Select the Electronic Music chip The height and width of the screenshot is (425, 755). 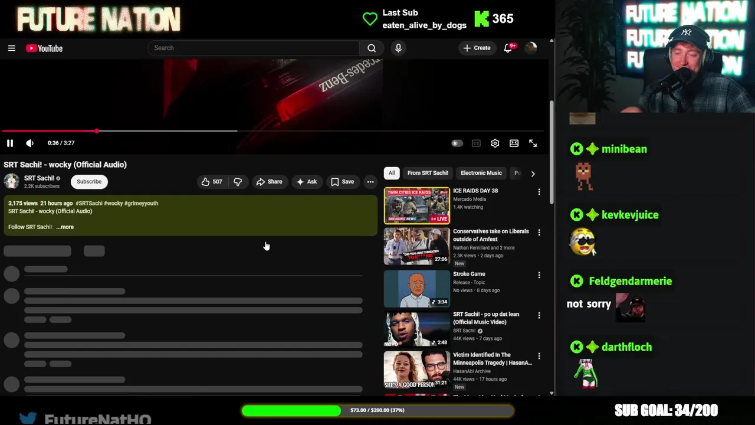coord(481,173)
